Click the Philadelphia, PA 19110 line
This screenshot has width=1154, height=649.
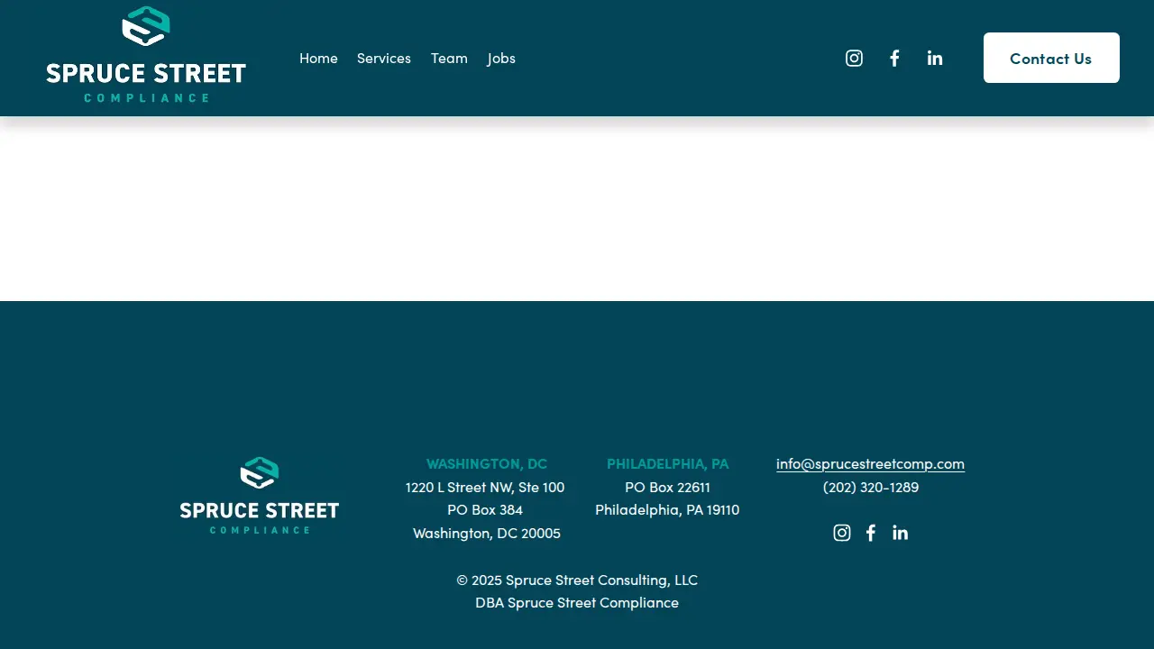coord(667,509)
